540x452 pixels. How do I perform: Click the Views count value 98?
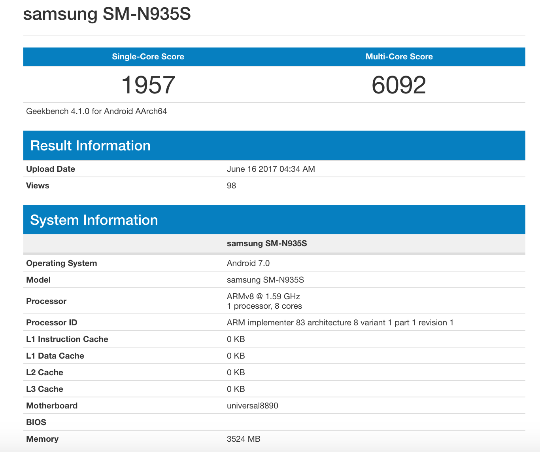tap(231, 186)
